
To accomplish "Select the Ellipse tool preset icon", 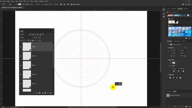I will [4, 4].
